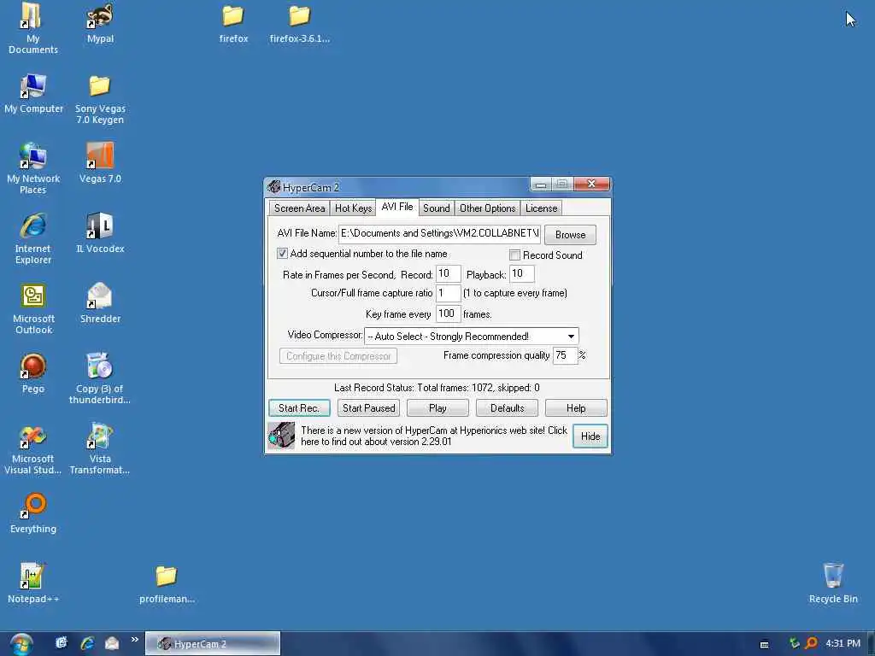This screenshot has height=656, width=875.
Task: Click the mail quick launch icon
Action: pos(112,643)
